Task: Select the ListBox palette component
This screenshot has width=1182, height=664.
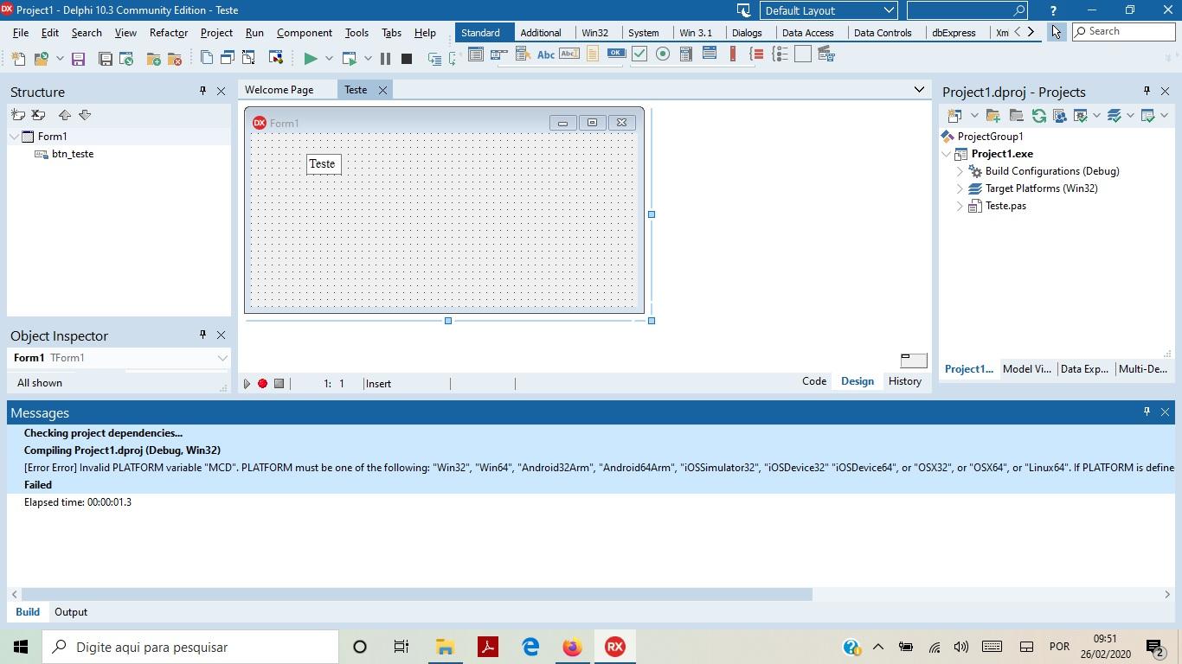Action: [686, 54]
